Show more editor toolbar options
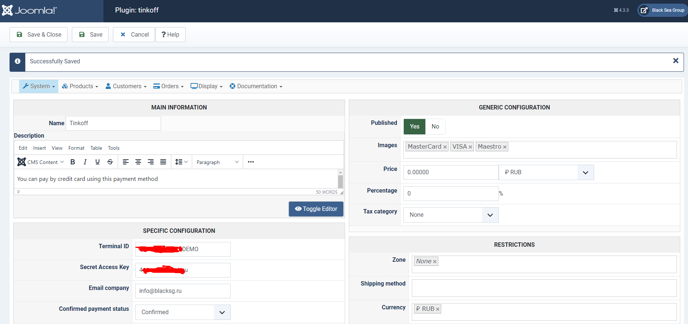 pos(251,162)
